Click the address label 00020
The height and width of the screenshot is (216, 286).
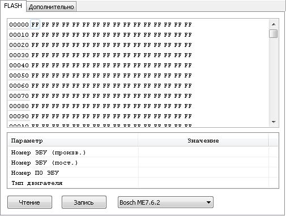point(19,45)
